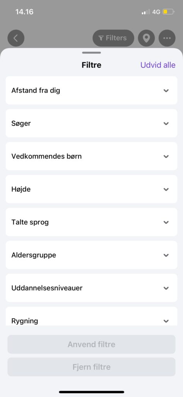Expand the Højde filter chevron
Viewport: 183px width, 397px height.
(x=166, y=189)
